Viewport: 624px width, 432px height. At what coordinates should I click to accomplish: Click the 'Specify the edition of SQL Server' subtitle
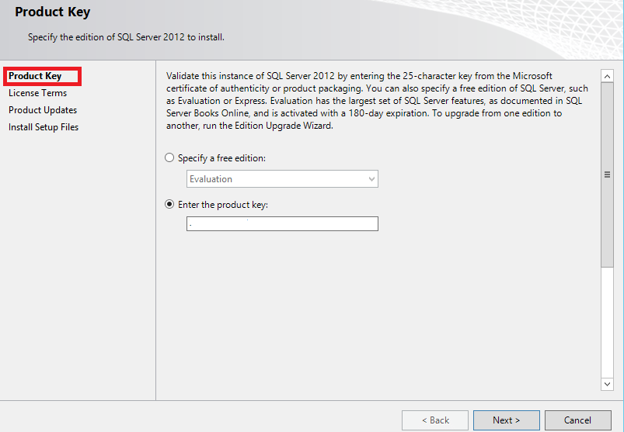coord(126,37)
